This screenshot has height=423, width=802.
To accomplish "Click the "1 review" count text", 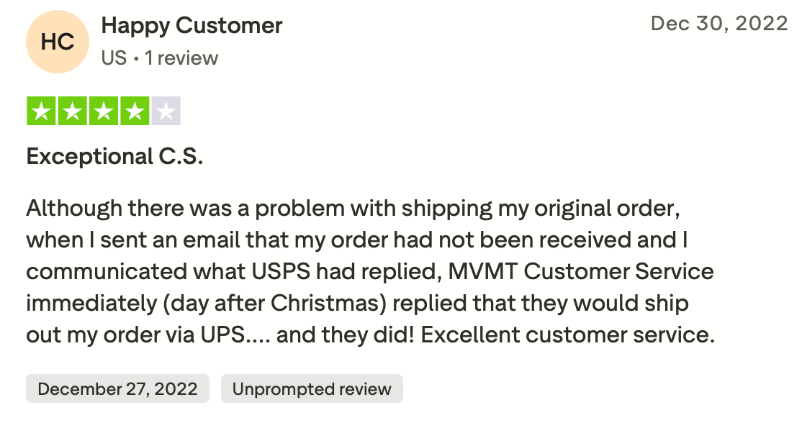I will pyautogui.click(x=181, y=58).
